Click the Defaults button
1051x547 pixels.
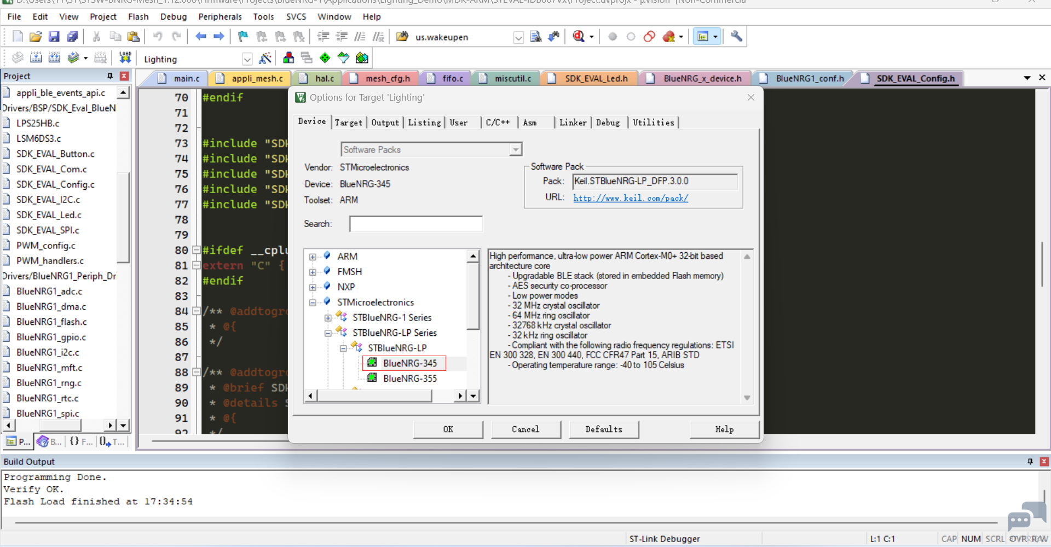[x=604, y=429]
